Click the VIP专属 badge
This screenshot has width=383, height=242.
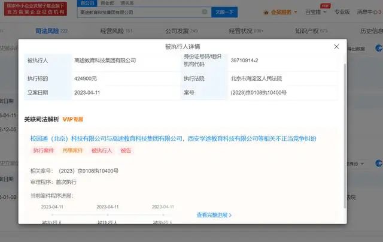[x=73, y=119]
